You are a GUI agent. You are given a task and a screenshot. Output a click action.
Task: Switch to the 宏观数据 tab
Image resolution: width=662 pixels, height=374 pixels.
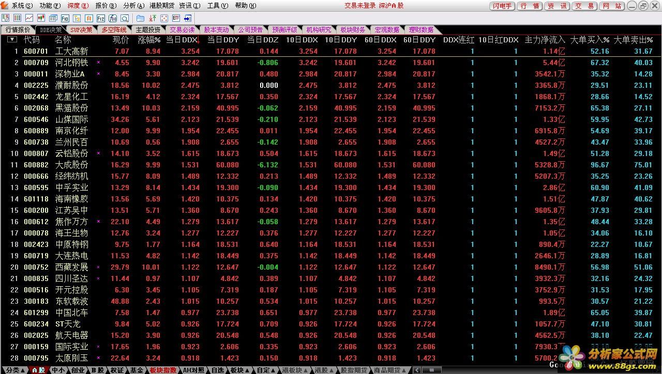tap(387, 30)
